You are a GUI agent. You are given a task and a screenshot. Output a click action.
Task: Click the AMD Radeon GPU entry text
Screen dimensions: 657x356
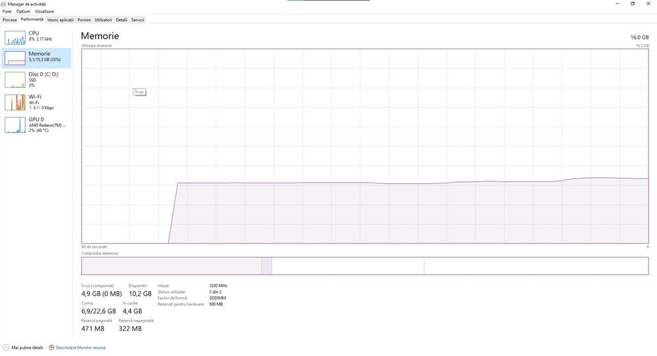[47, 125]
